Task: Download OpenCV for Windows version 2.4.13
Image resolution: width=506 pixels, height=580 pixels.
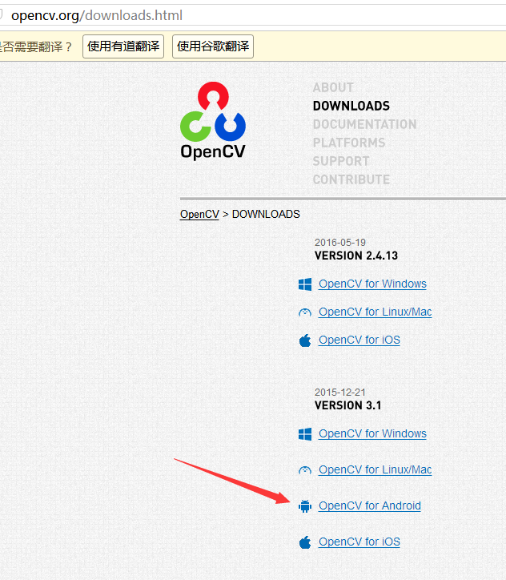Action: pos(372,284)
